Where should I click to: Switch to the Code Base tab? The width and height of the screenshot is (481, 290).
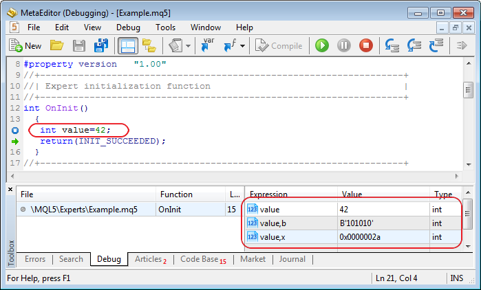[203, 259]
